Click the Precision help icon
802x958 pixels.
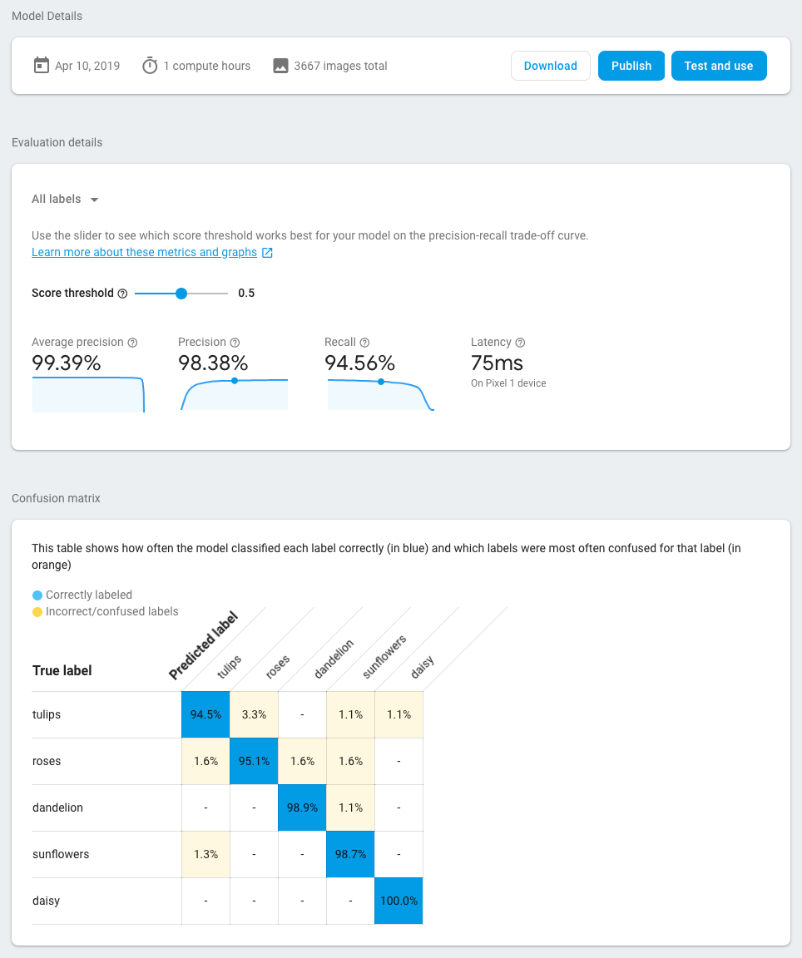point(235,343)
